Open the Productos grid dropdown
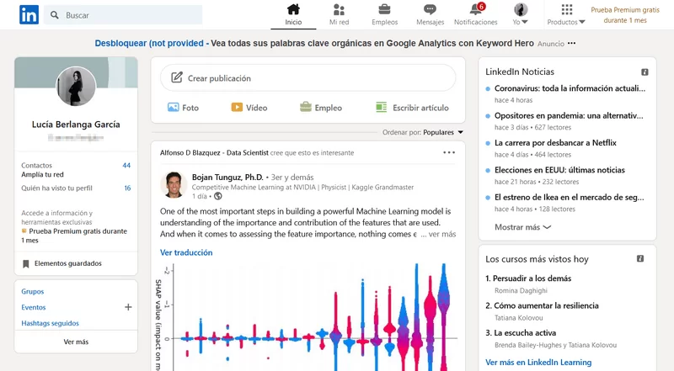This screenshot has width=674, height=371. click(x=566, y=14)
